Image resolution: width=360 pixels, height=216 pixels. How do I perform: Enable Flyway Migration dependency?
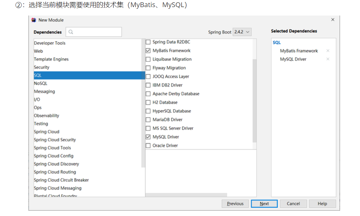coord(148,68)
